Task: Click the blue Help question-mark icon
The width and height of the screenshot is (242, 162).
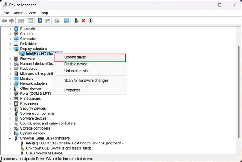Action: click(40, 21)
